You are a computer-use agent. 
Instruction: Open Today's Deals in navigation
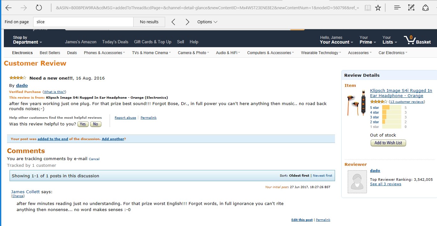coord(115,42)
